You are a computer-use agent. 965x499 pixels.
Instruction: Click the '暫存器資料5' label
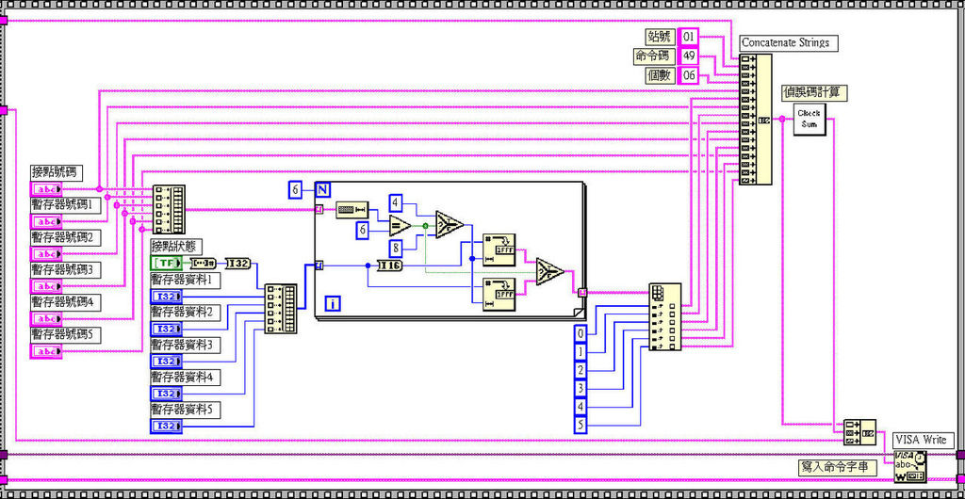(x=186, y=410)
